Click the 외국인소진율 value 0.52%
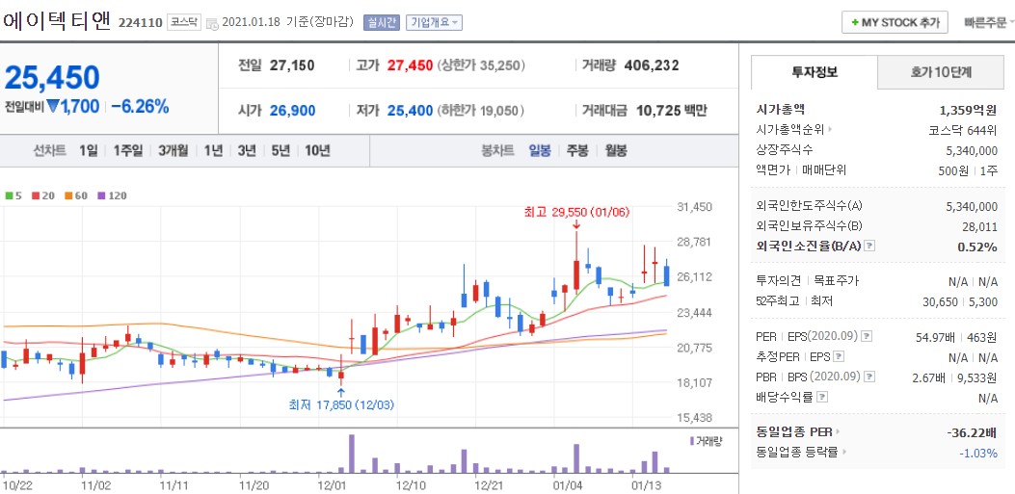Viewport: 1015px width, 494px height. 977,247
